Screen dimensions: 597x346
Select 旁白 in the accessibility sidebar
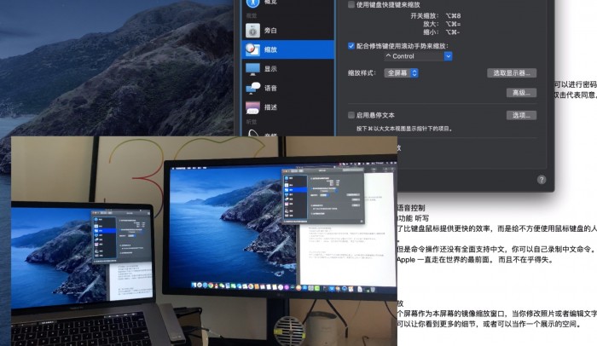click(288, 30)
